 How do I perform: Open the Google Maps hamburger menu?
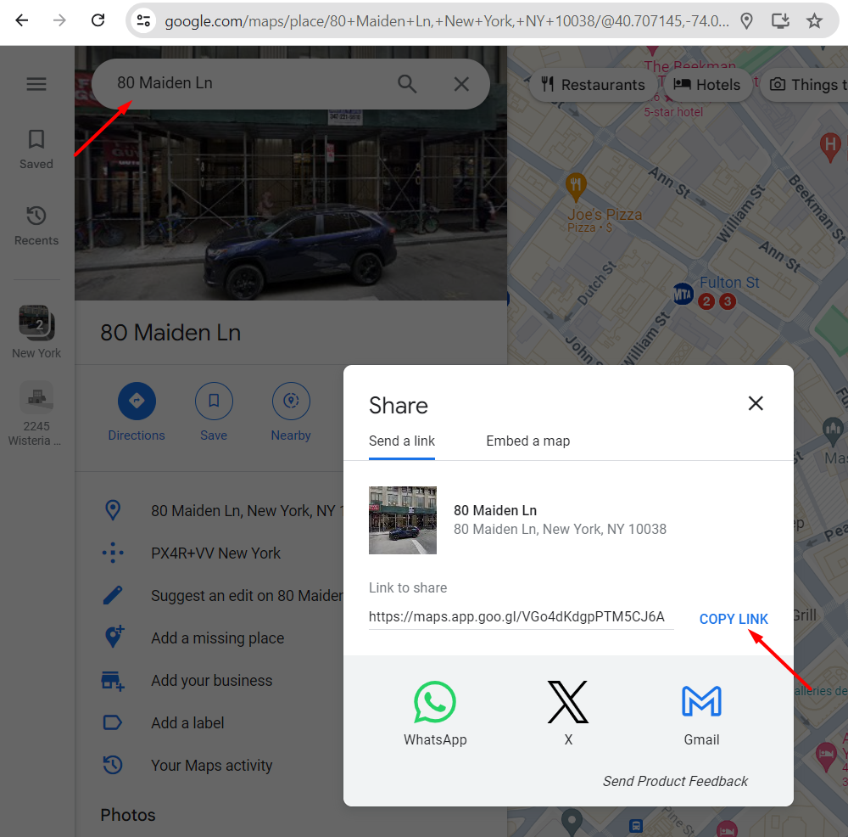(36, 84)
